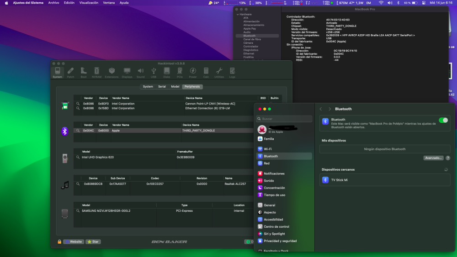Switch to the Serial tab in Hackintool
This screenshot has height=257, width=457.
[162, 87]
